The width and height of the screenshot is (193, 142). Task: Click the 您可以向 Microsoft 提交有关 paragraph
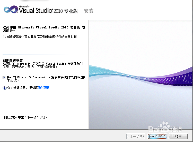(x=43, y=65)
